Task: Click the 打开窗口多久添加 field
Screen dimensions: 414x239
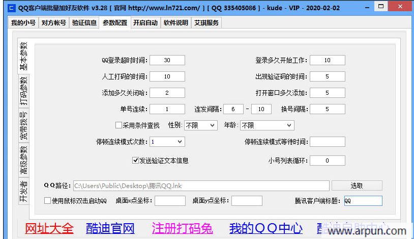Action: click(328, 93)
